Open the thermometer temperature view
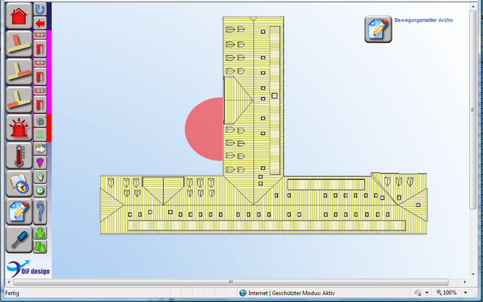This screenshot has width=483, height=302. (18, 156)
